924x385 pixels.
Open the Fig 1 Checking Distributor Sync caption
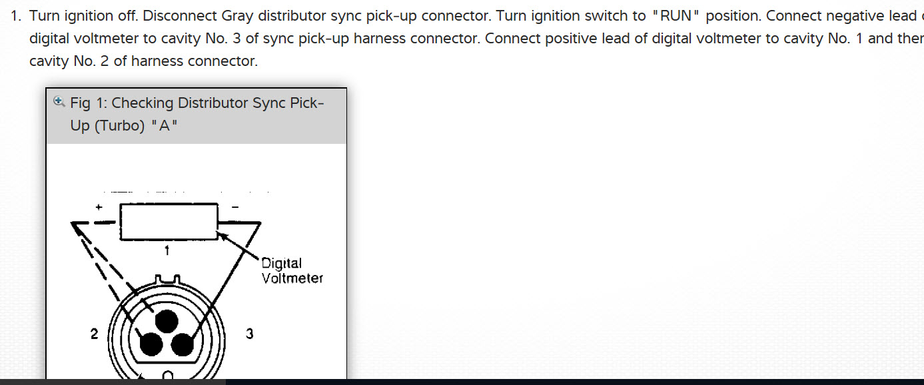(x=197, y=103)
